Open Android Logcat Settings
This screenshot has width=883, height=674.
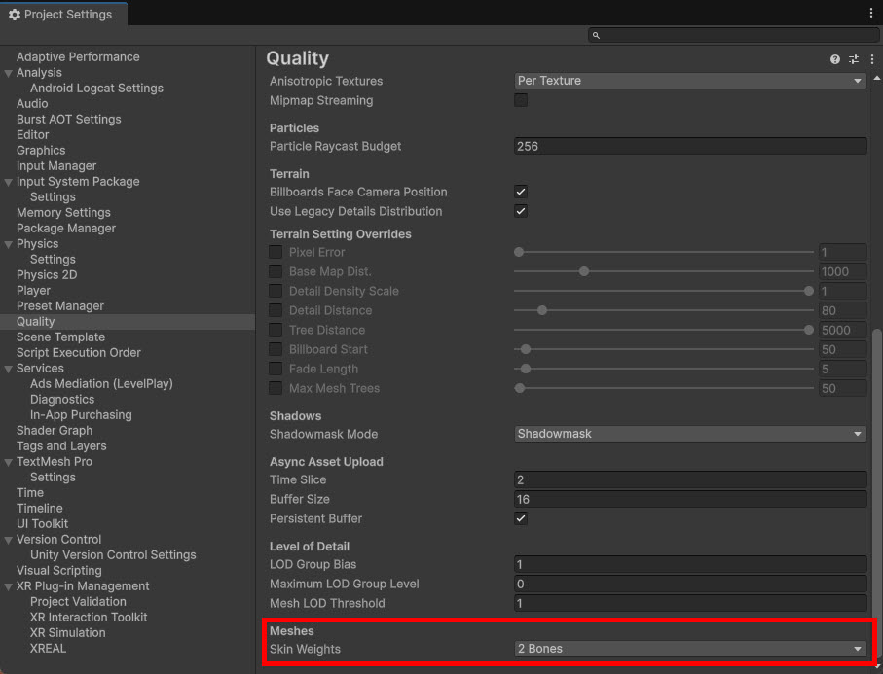pyautogui.click(x=96, y=89)
